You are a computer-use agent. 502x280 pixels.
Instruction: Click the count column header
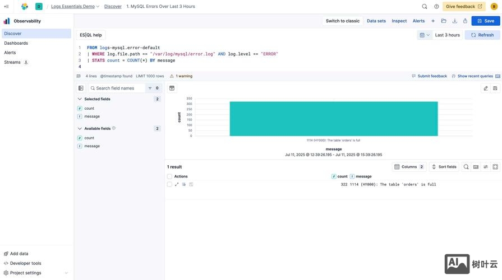(339, 176)
